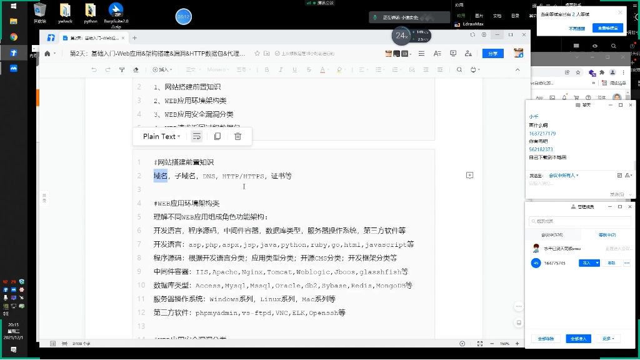Click the 查看等候室 button in the notification
This screenshot has width=640, height=360.
(607, 28)
